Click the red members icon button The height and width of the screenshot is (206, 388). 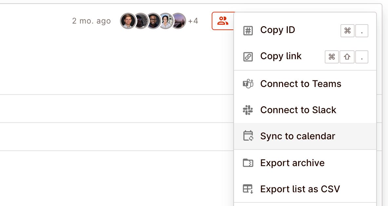pyautogui.click(x=223, y=21)
